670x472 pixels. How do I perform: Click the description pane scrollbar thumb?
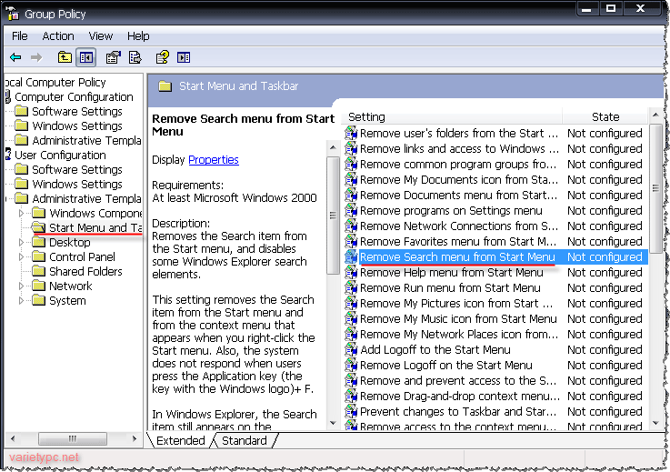[333, 215]
